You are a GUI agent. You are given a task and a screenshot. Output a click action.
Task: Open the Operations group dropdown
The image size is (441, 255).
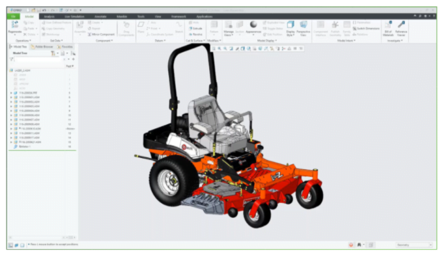click(23, 41)
